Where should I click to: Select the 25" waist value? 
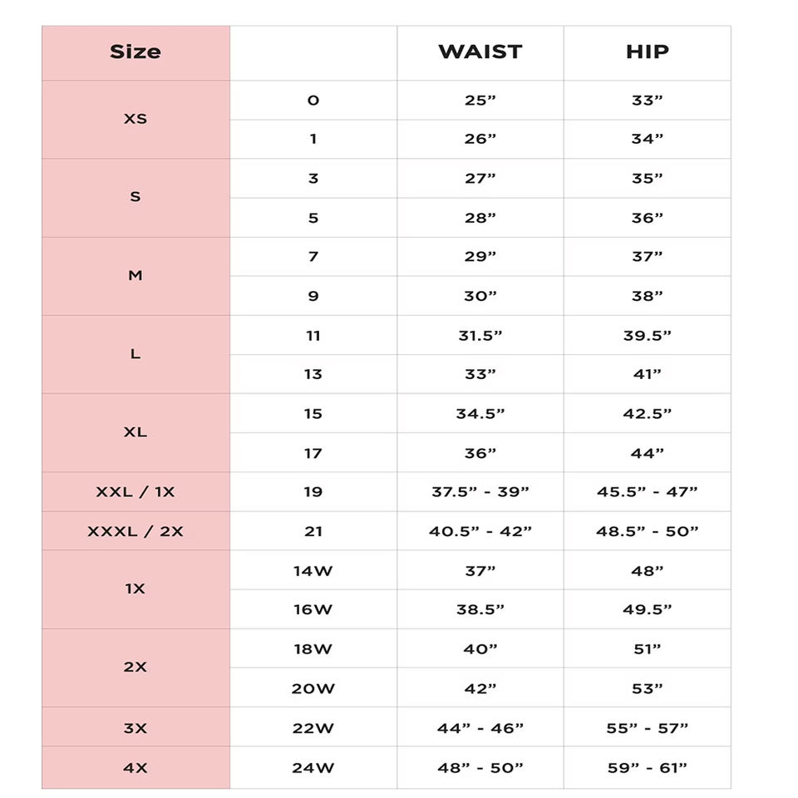pyautogui.click(x=480, y=101)
